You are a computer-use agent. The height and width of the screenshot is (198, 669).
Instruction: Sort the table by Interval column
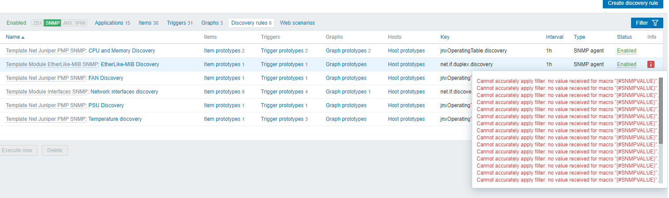pyautogui.click(x=554, y=37)
